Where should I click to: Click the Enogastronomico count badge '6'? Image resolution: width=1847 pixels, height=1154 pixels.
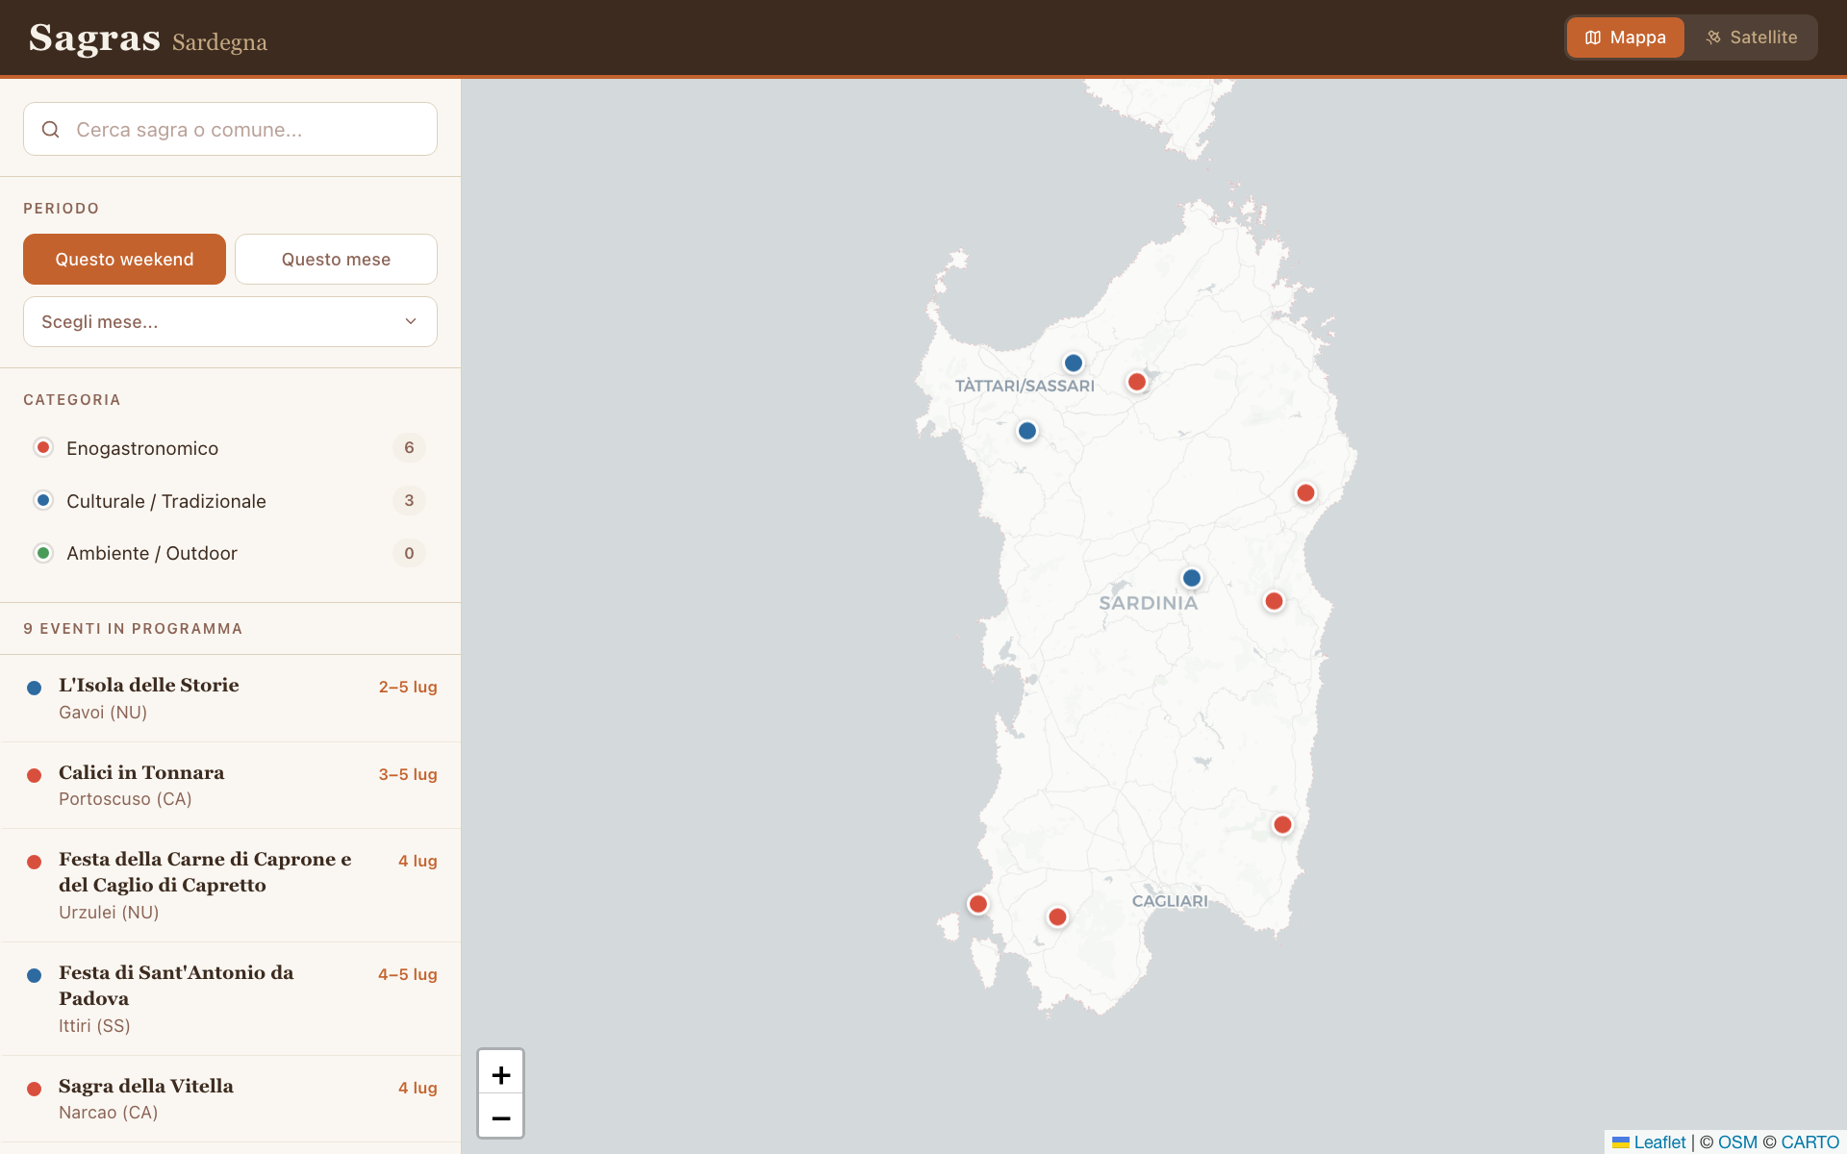pyautogui.click(x=409, y=447)
